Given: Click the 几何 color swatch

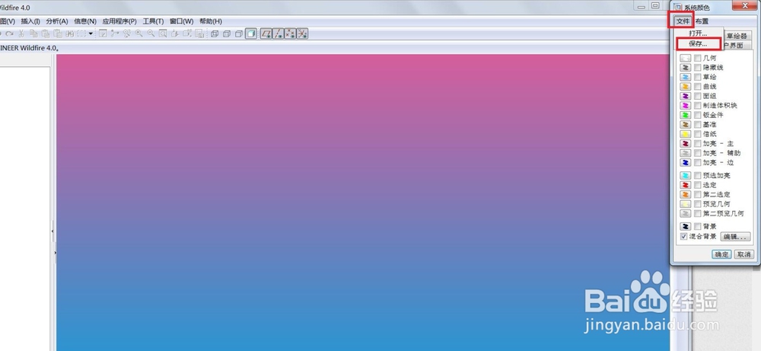Looking at the screenshot, I should tap(686, 58).
